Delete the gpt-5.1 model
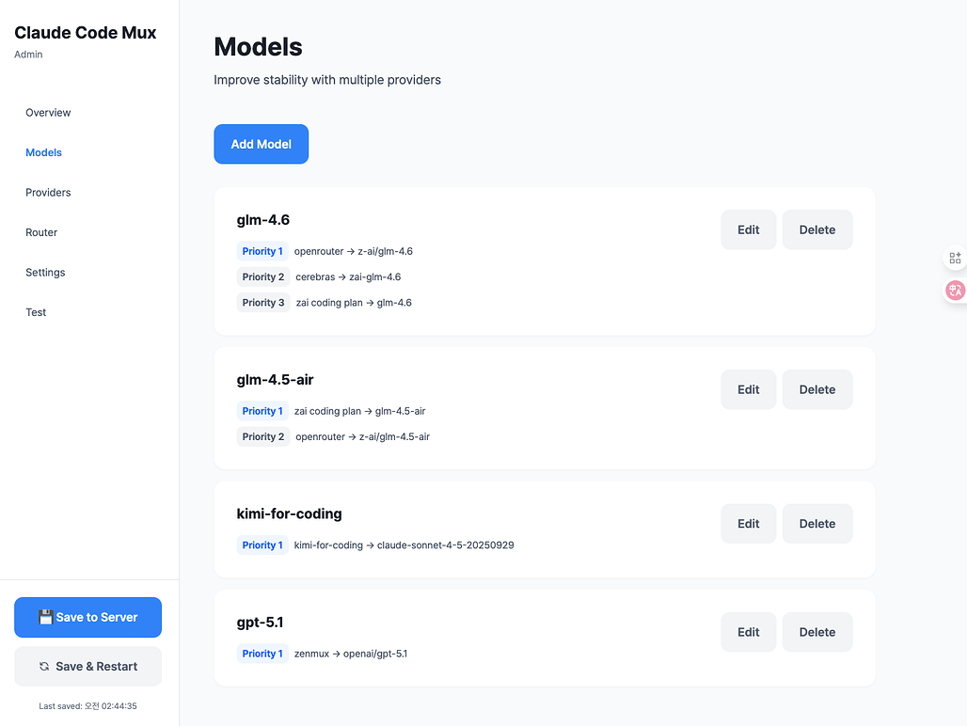This screenshot has width=967, height=726. [x=816, y=632]
